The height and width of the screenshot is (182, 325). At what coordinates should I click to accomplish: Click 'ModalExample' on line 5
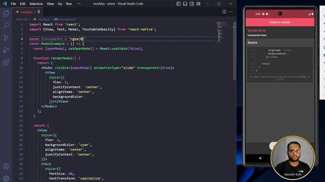click(53, 44)
